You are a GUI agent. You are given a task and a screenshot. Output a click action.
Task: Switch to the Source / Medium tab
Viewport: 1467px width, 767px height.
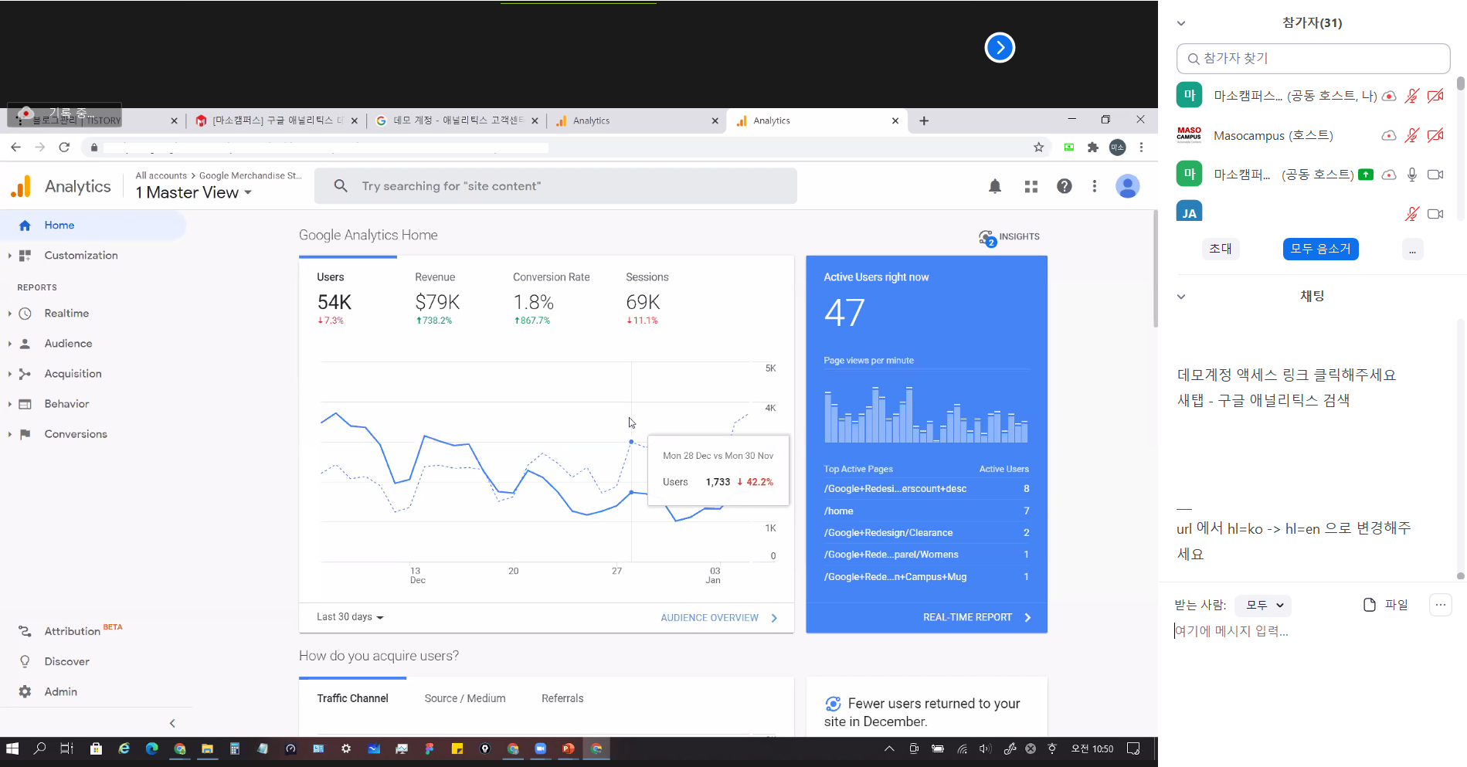pyautogui.click(x=464, y=698)
